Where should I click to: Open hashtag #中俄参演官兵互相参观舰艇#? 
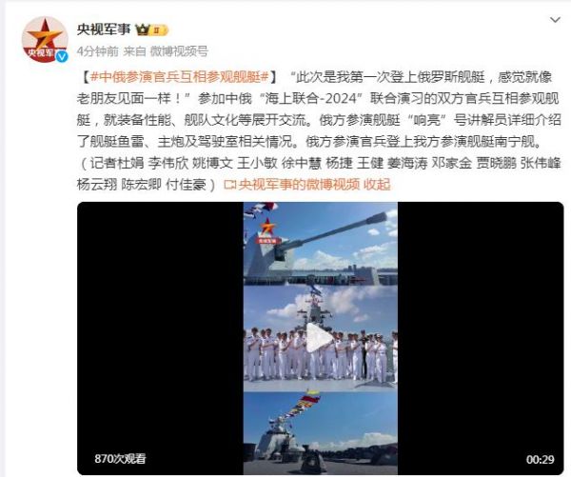coord(179,77)
